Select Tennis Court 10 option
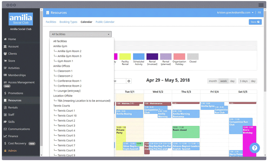The width and height of the screenshot is (269, 162). (x=67, y=116)
